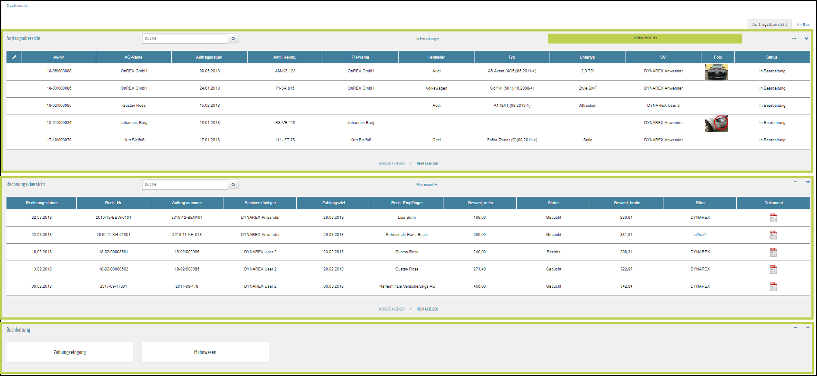Collapse the Buchhaltung panel chevron
817x376 pixels.
point(808,327)
